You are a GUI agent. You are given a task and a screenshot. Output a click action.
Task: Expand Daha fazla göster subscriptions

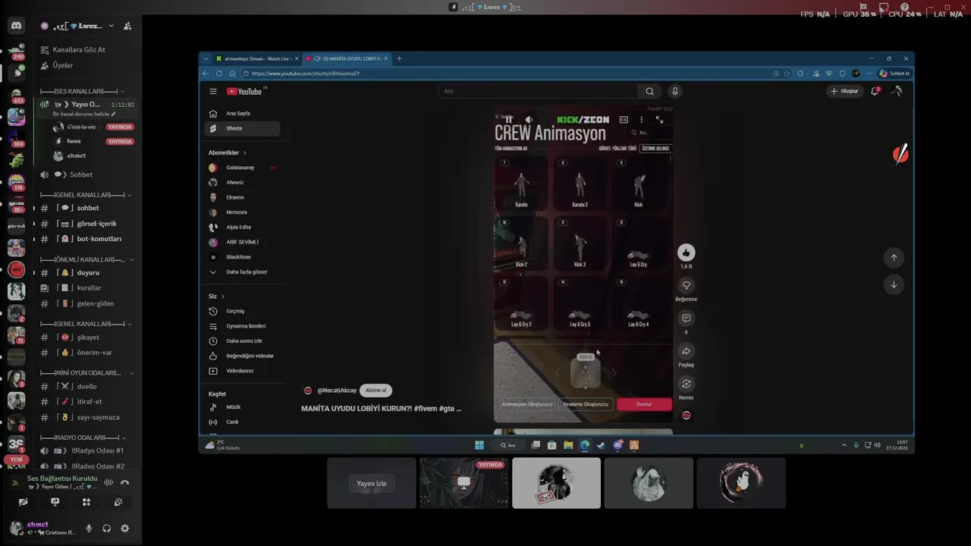pos(242,271)
